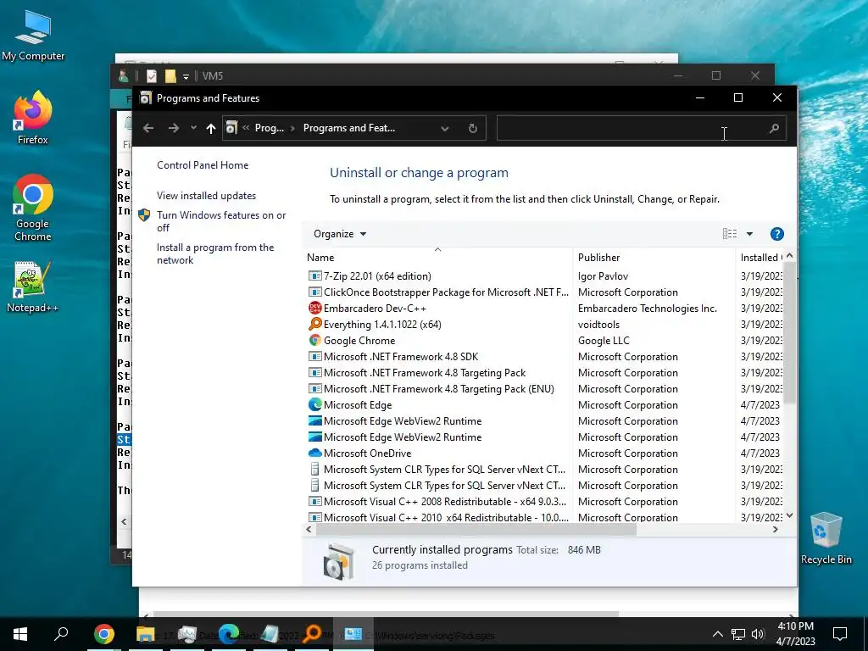Viewport: 868px width, 651px height.
Task: Click the Everything magnifier list icon
Action: click(x=315, y=324)
